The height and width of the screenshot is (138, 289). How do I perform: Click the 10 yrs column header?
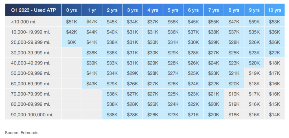point(275,10)
